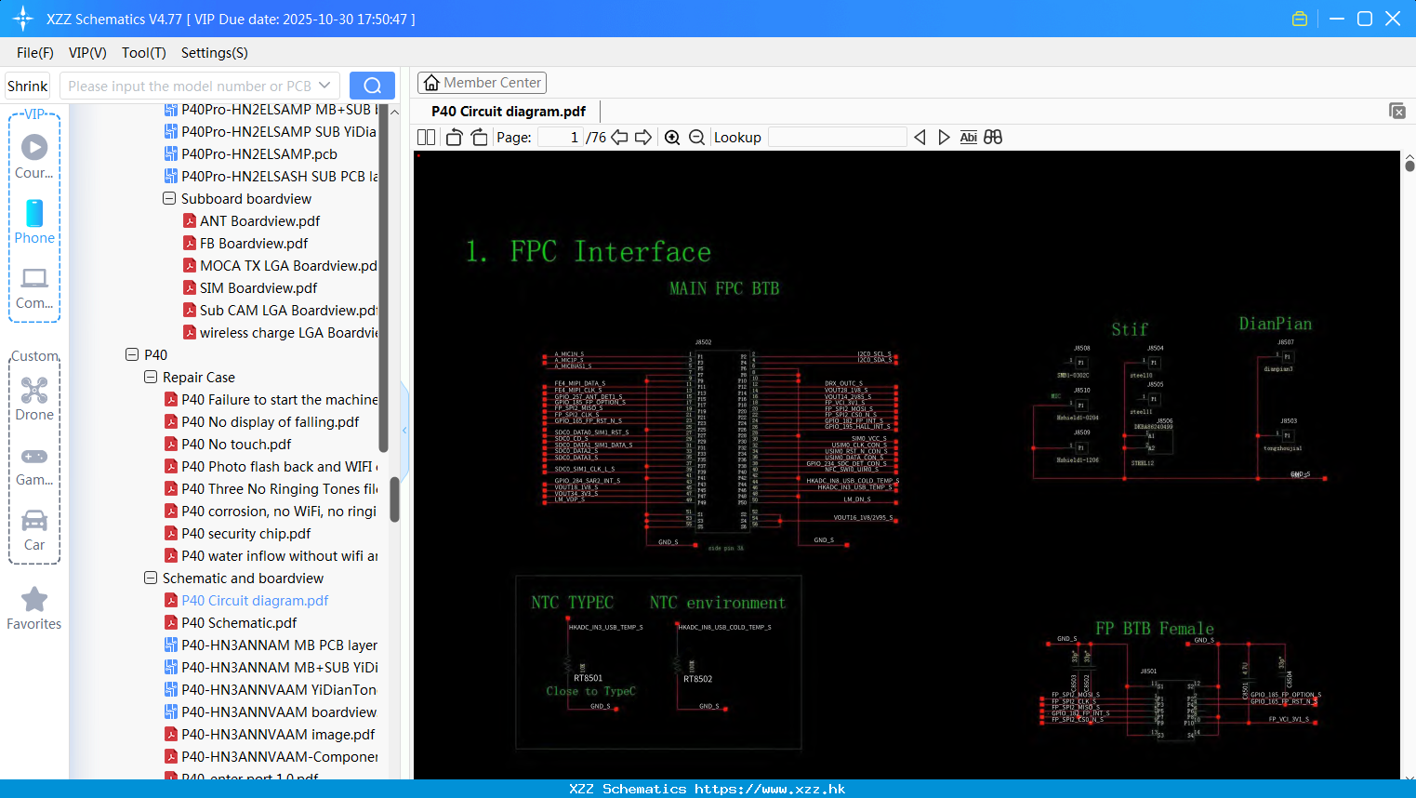Open P40Pro-HN2ELSAMP.pcb file

[x=259, y=154]
